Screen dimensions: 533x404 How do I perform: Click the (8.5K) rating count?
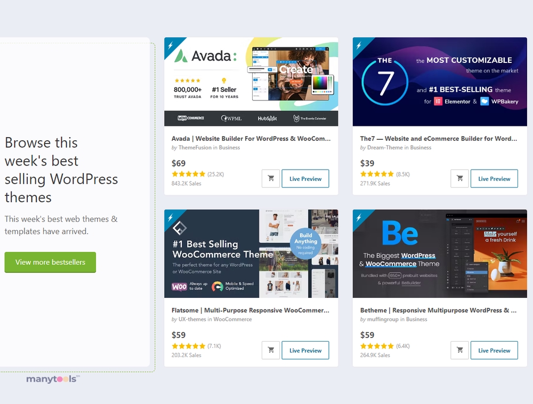pos(403,175)
